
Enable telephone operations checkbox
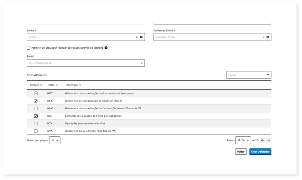(29, 48)
